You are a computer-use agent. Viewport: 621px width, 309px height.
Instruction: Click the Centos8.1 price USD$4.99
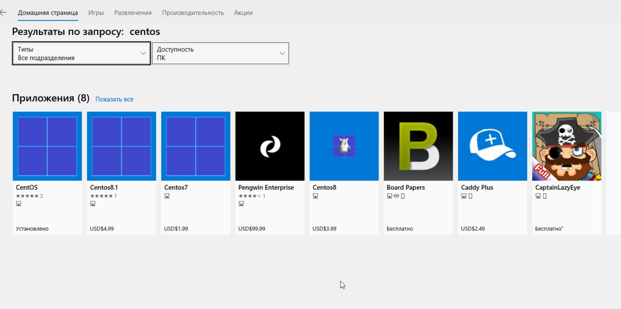click(x=102, y=228)
